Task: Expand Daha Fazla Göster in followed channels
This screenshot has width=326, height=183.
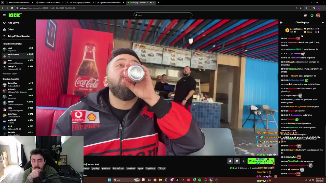Action: 10,74
